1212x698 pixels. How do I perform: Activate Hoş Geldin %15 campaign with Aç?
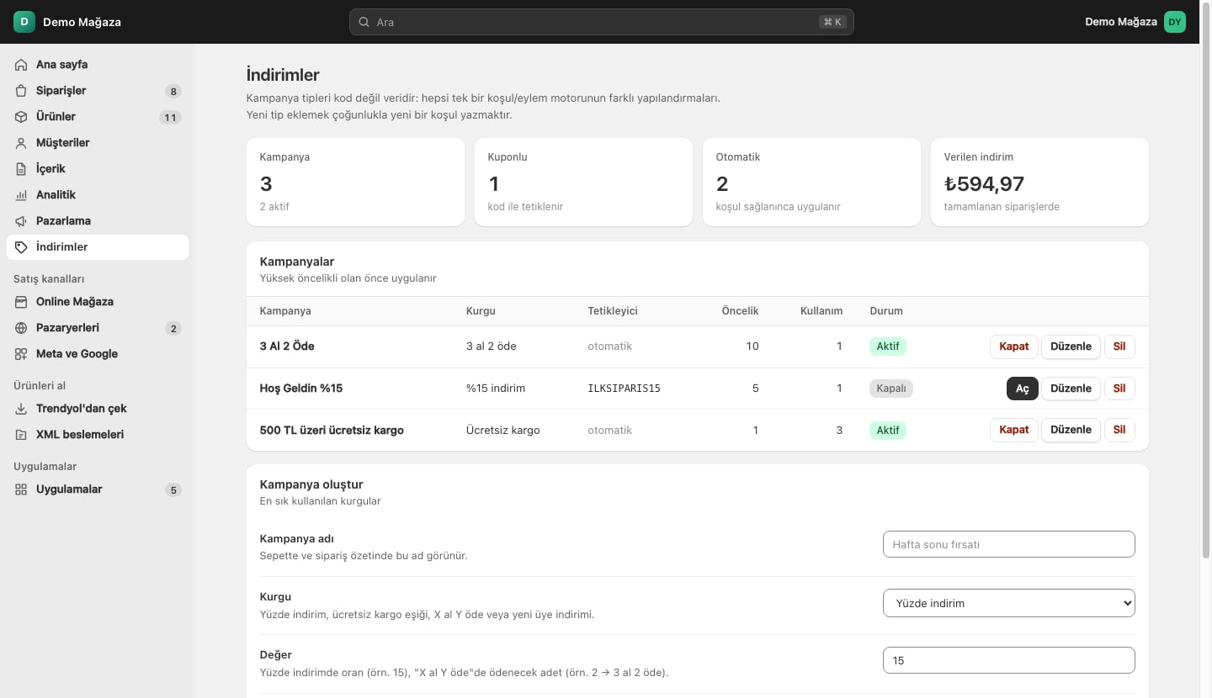click(x=1023, y=389)
